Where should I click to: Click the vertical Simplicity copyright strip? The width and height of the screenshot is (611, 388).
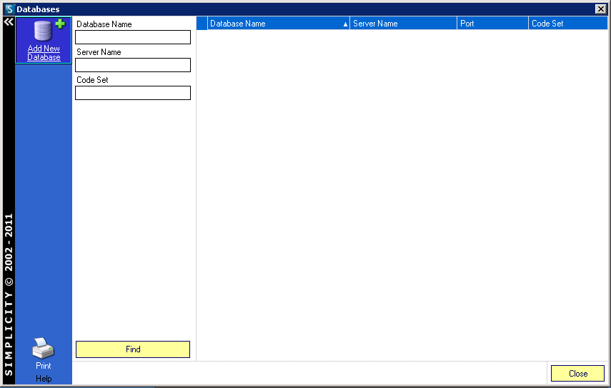pyautogui.click(x=9, y=293)
